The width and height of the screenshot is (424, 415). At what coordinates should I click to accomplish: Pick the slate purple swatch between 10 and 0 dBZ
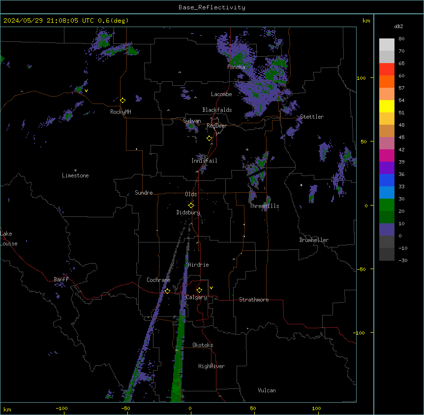[x=387, y=230]
